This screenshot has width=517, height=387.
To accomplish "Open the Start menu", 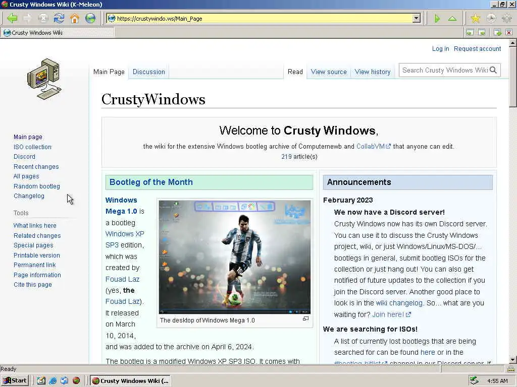I will (x=15, y=381).
